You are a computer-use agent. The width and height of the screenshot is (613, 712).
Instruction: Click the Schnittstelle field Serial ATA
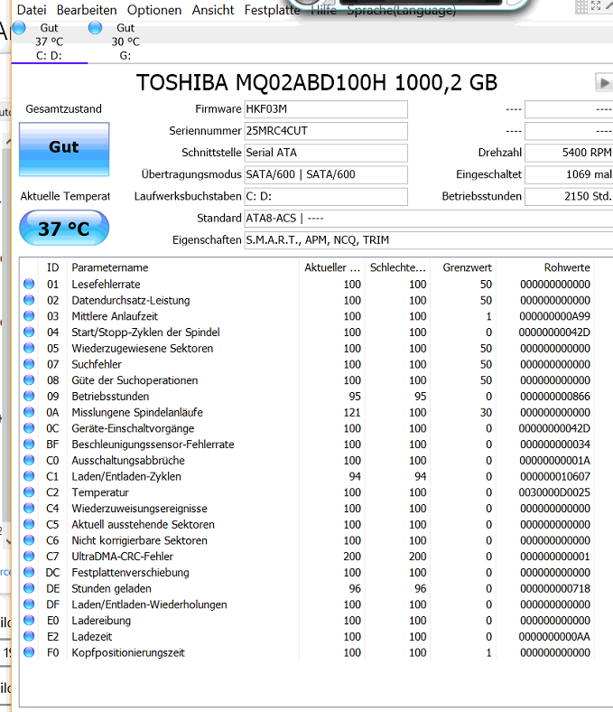[x=326, y=153]
